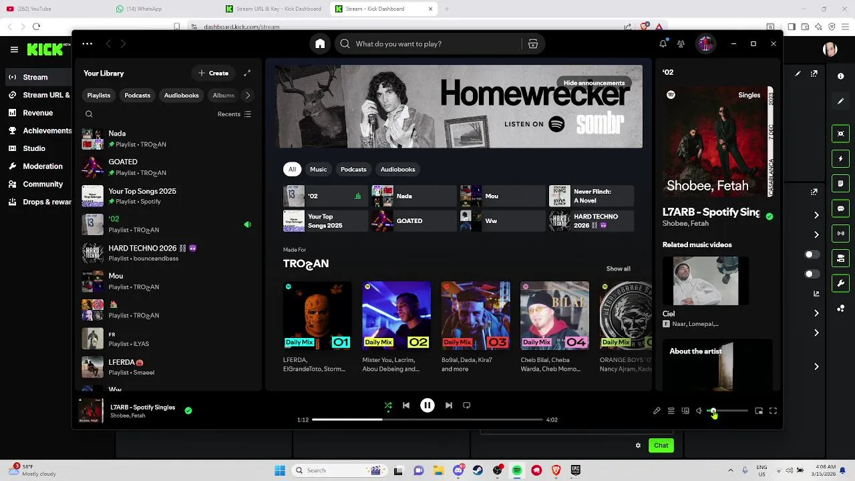Click the chat bubble icon in Kick toolbar
Viewport: 855px width, 481px height.
point(841,208)
